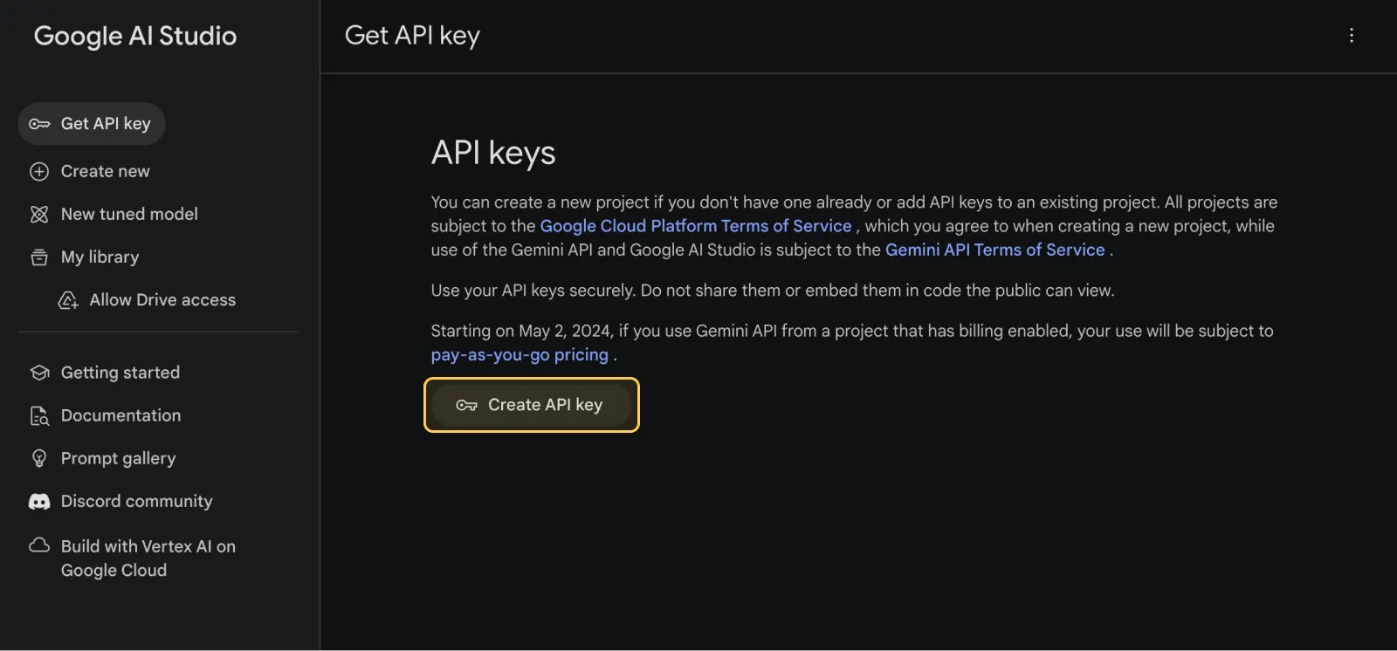Click the Google AI Studio logo title

point(135,36)
